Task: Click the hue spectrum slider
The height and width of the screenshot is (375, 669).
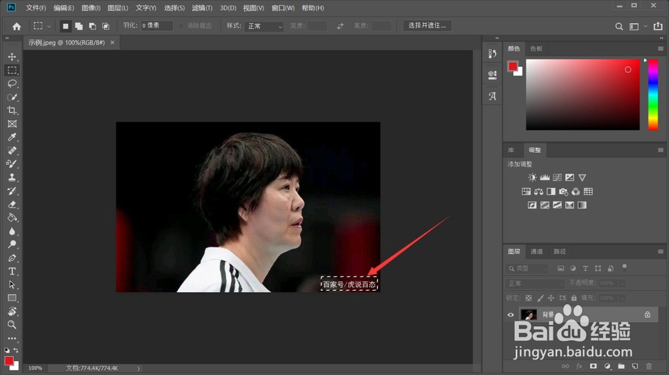Action: click(653, 95)
